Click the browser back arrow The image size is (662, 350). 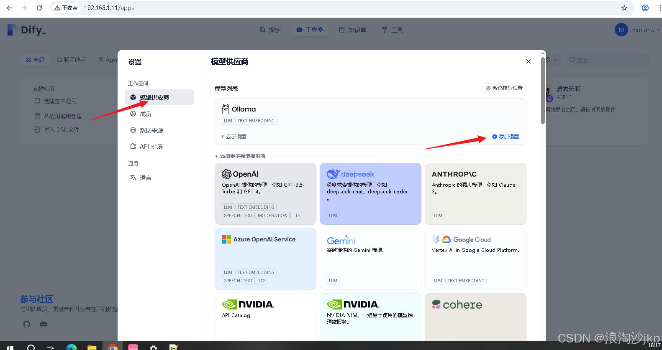[x=9, y=8]
